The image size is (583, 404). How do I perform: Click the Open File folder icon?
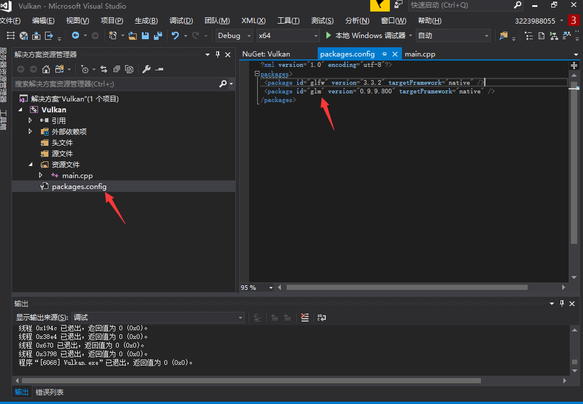point(133,35)
